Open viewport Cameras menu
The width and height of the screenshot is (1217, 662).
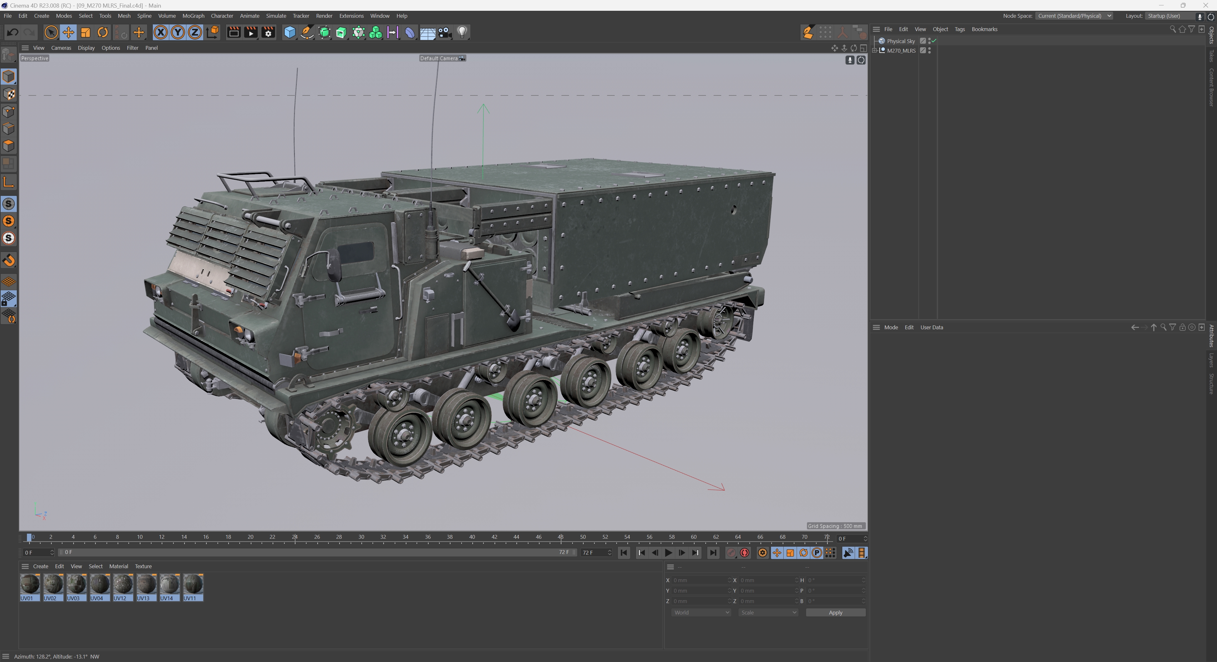[x=61, y=48]
